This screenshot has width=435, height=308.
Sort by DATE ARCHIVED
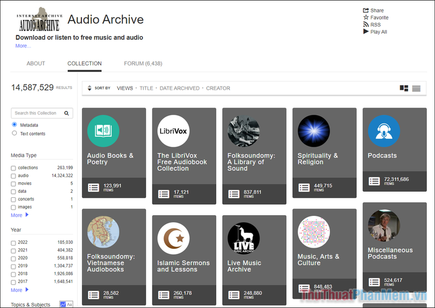pyautogui.click(x=180, y=88)
